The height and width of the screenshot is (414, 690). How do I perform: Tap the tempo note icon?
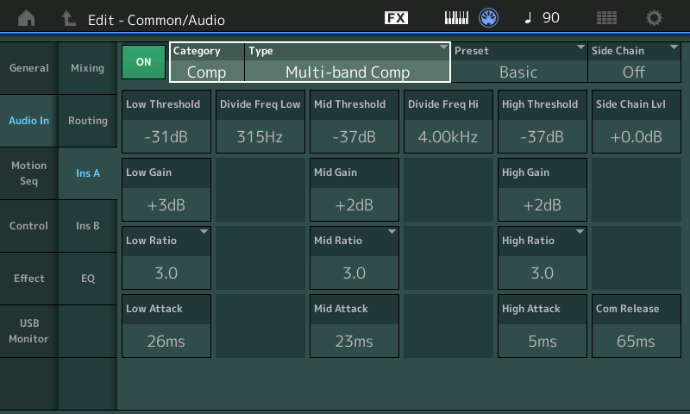(529, 18)
